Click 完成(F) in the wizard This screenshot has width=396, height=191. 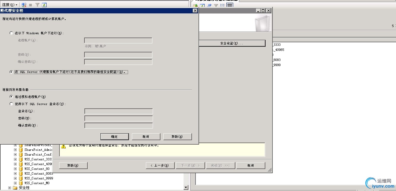click(x=220, y=165)
